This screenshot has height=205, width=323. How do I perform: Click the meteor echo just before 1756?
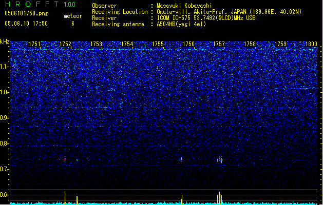pyautogui.click(x=181, y=159)
